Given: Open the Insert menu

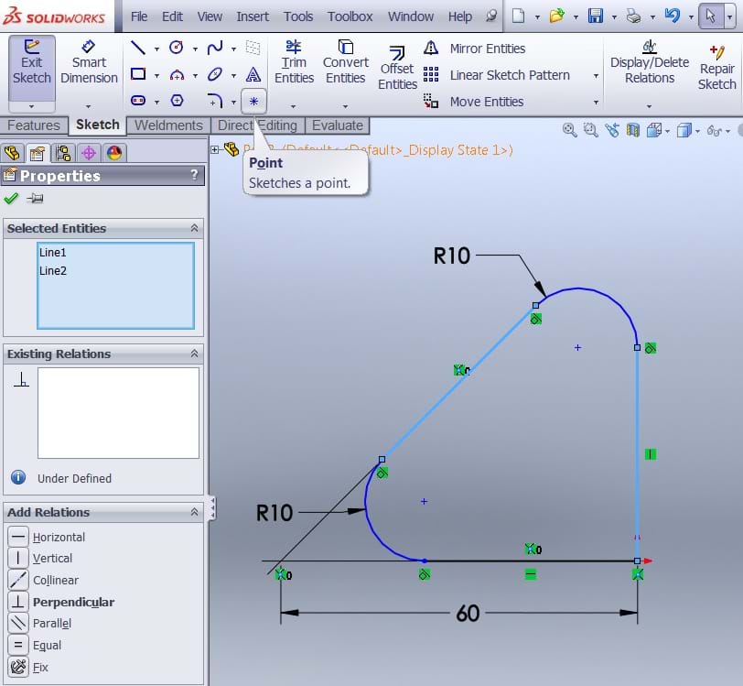Looking at the screenshot, I should [x=253, y=16].
